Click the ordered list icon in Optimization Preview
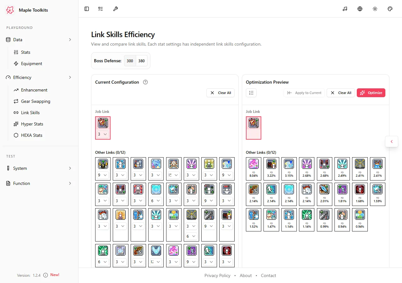 [x=251, y=93]
